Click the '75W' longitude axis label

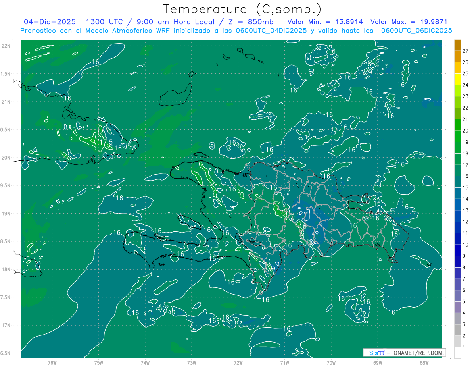tap(99, 363)
